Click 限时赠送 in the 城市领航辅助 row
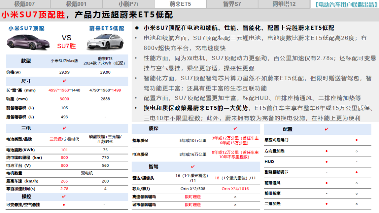Viewport: 379px width, 213px height. [x=193, y=205]
